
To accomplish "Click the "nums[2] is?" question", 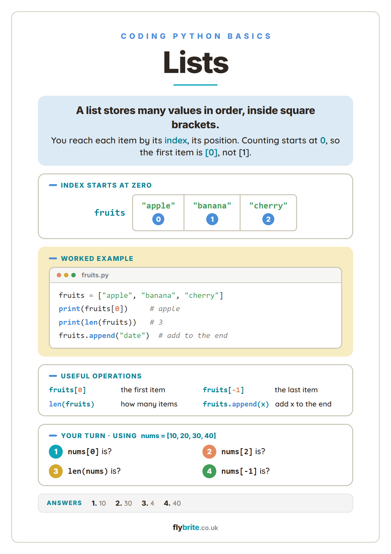I will (243, 452).
